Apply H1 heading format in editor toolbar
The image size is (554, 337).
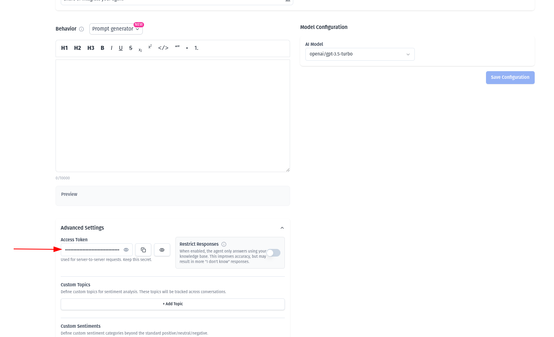(x=64, y=48)
